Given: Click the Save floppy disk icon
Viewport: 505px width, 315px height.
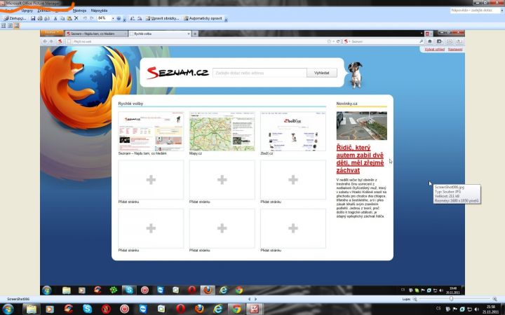Looking at the screenshot, I should coord(33,18).
